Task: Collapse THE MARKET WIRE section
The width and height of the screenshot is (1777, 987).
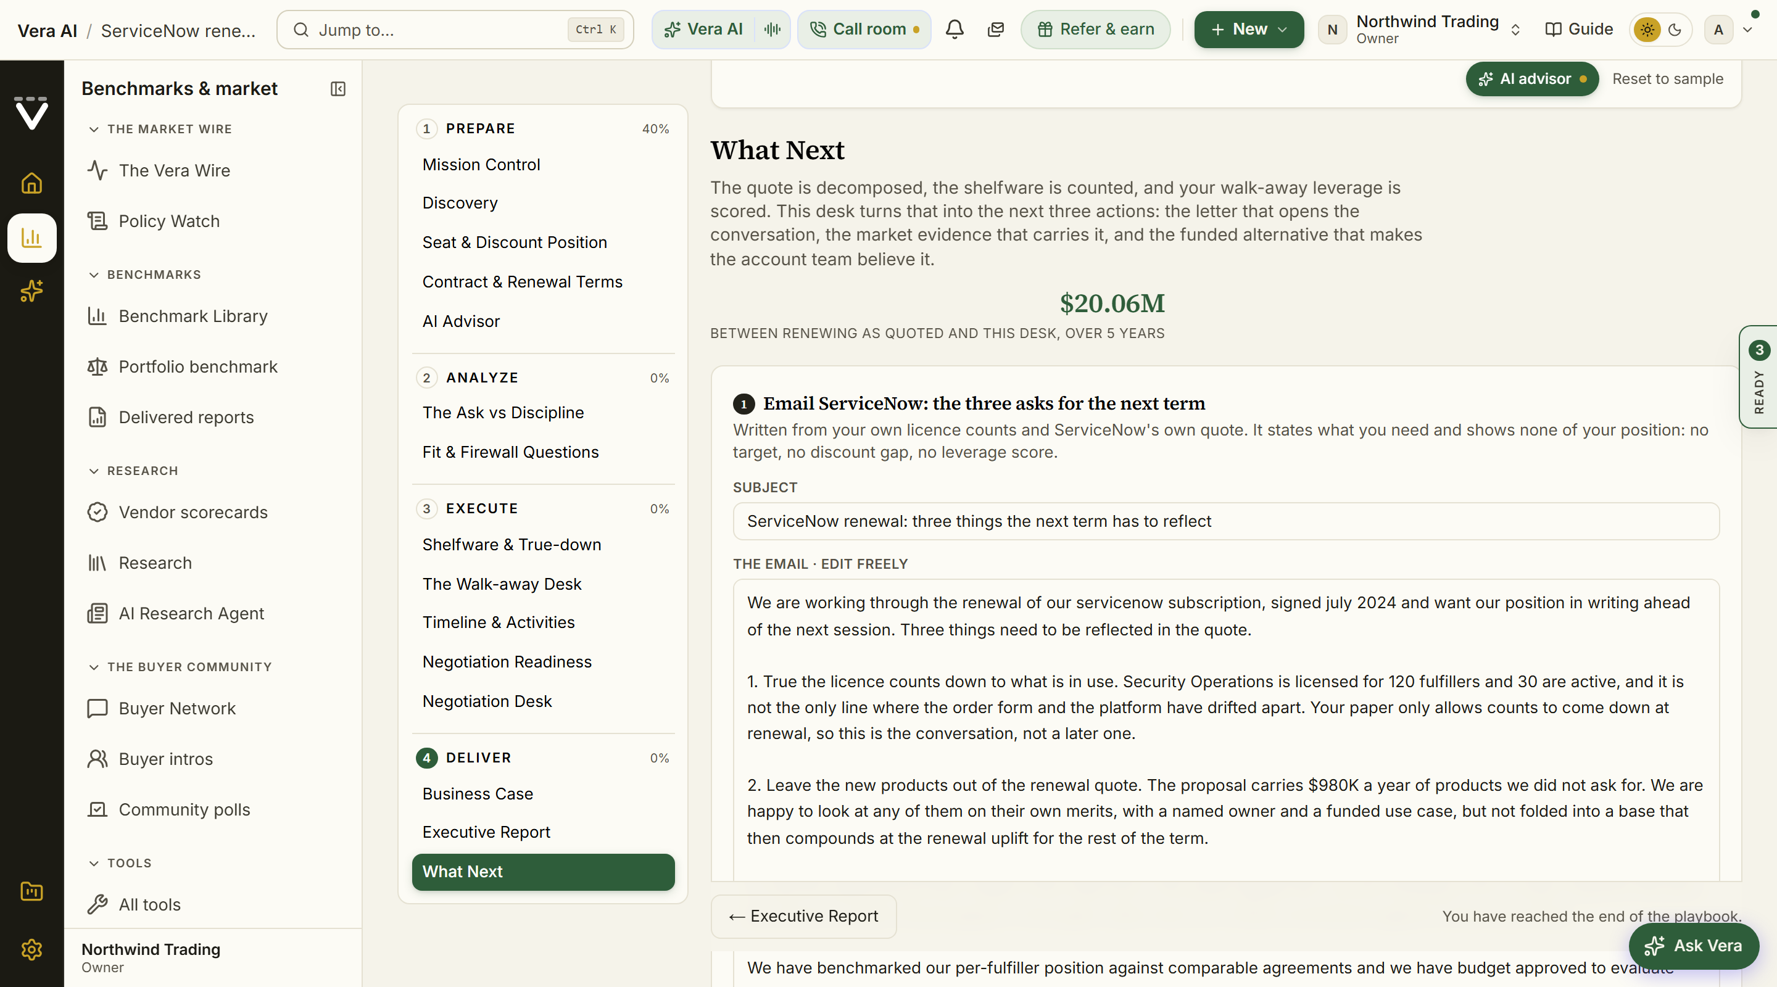Action: [160, 129]
